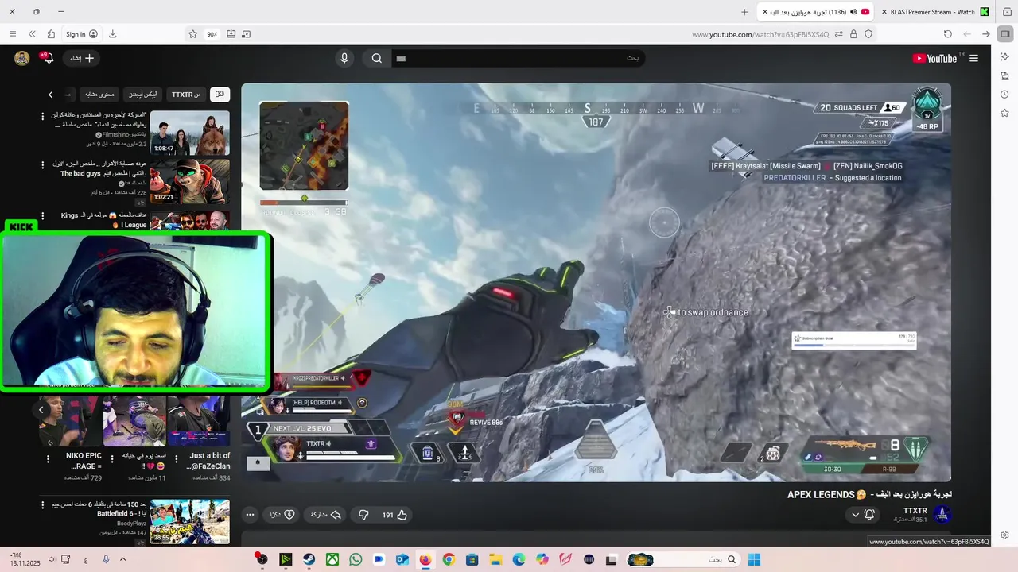Viewport: 1018px width, 572px height.
Task: Show more filter chips with the arrow
Action: (x=50, y=95)
